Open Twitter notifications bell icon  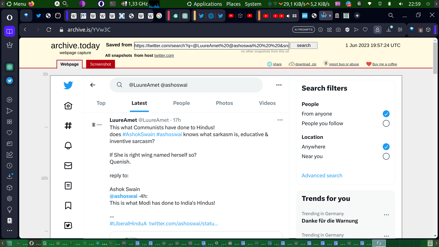(68, 145)
